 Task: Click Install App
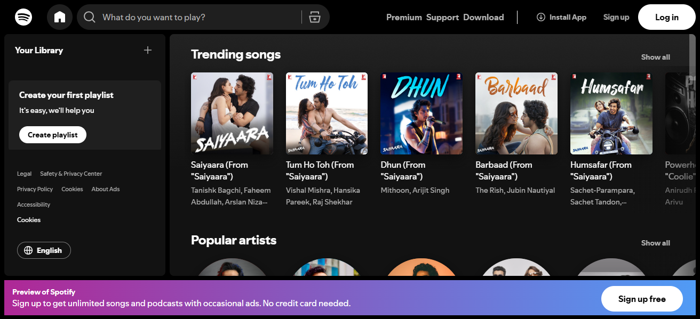click(561, 17)
